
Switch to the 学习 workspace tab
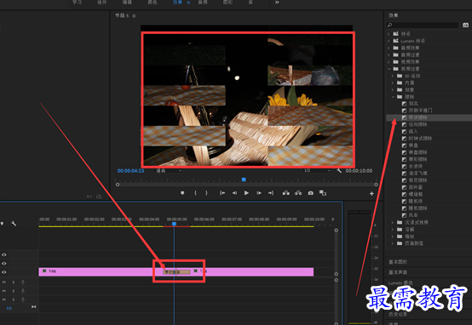pyautogui.click(x=77, y=2)
